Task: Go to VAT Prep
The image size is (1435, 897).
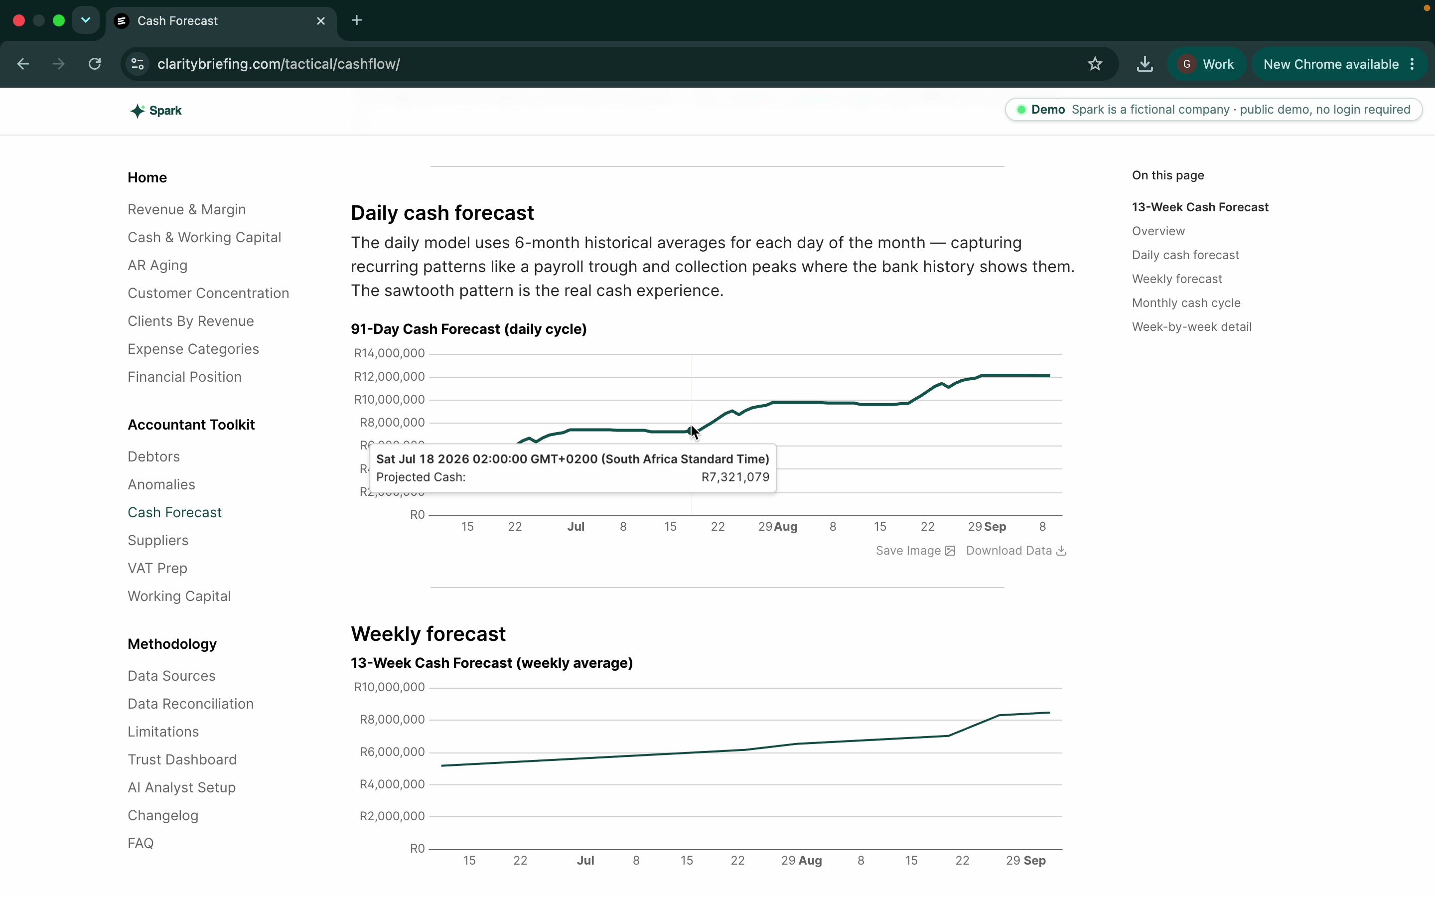Action: (x=157, y=568)
